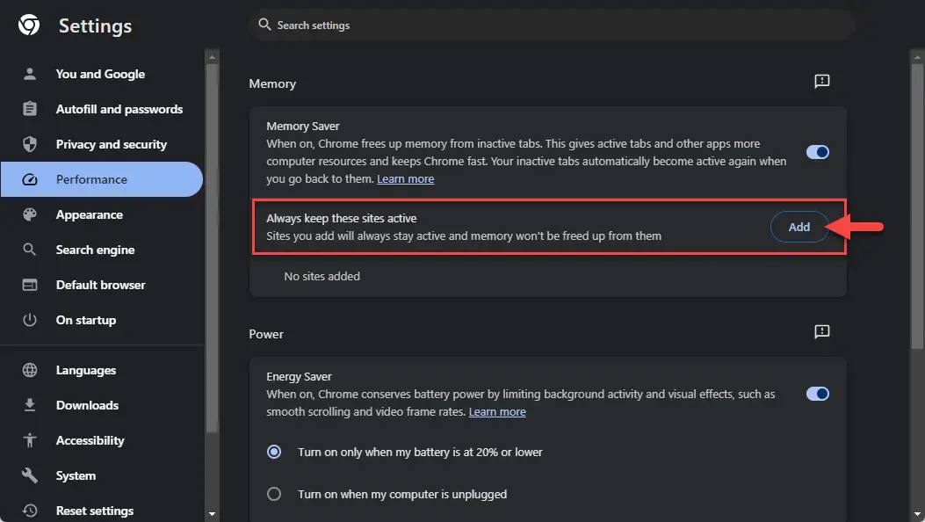Select 'Turn on when my computer is unplugged'

(x=273, y=494)
